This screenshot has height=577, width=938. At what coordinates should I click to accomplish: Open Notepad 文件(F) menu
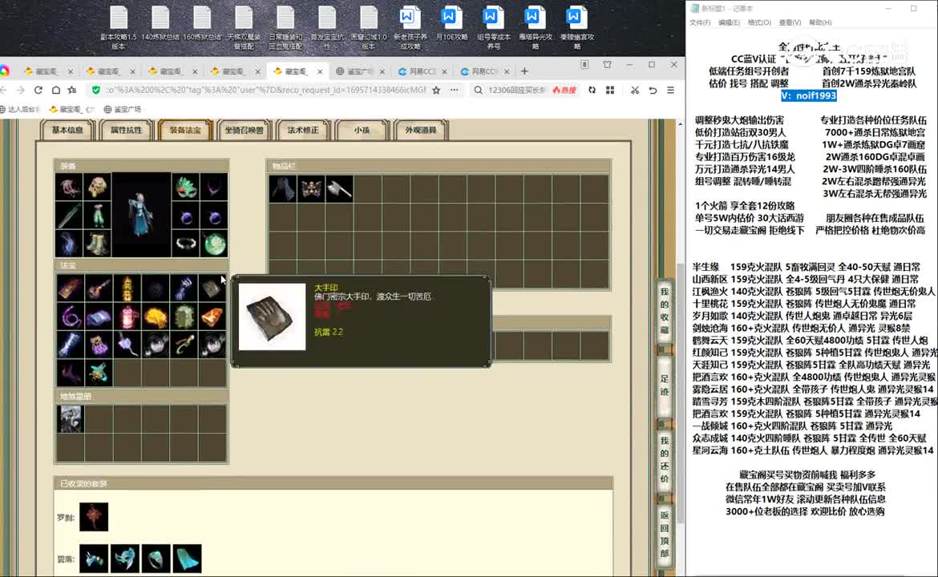pos(700,22)
